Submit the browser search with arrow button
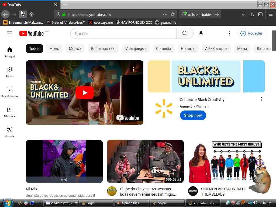 tap(217, 15)
